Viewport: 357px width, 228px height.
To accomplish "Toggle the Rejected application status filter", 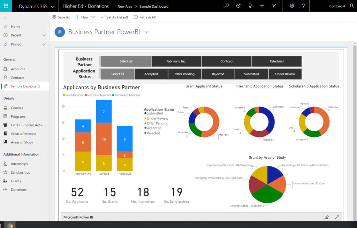I will click(218, 74).
